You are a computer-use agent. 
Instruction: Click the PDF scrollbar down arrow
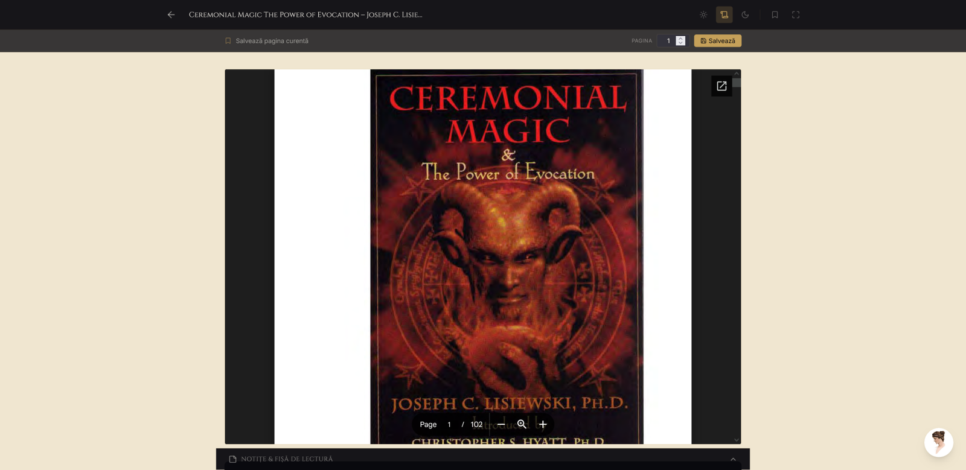tap(737, 440)
